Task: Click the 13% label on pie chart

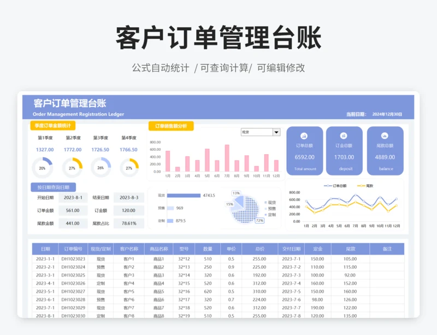Action: click(x=236, y=193)
